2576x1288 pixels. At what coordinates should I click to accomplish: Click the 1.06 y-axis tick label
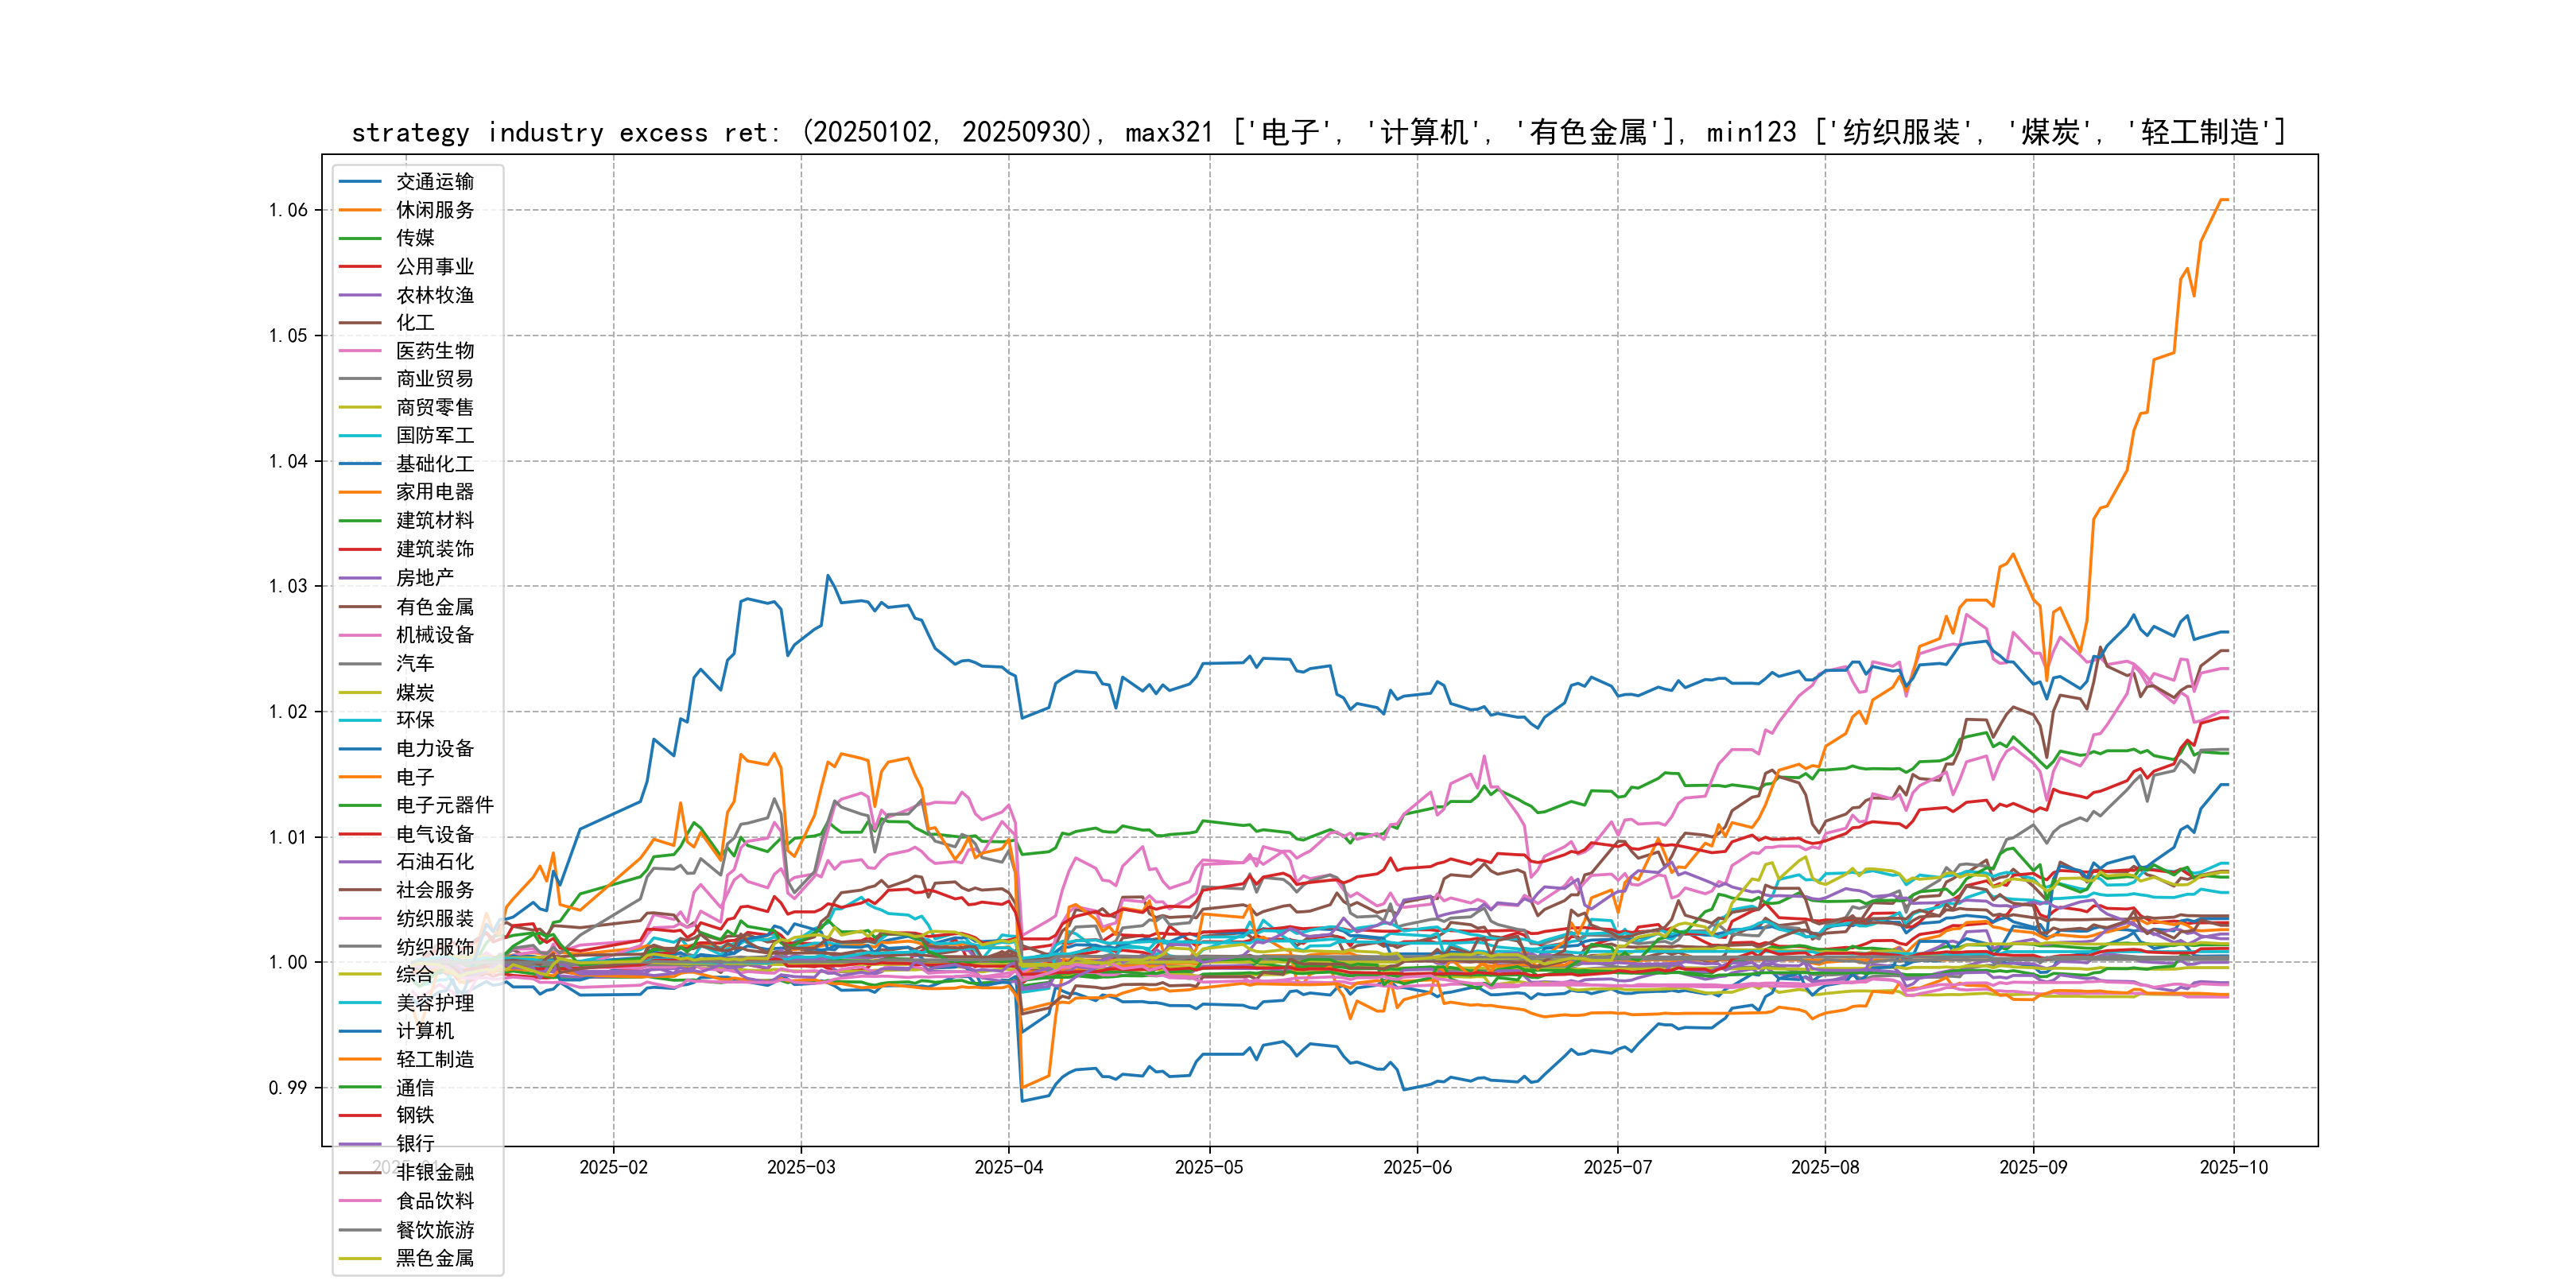pos(287,210)
